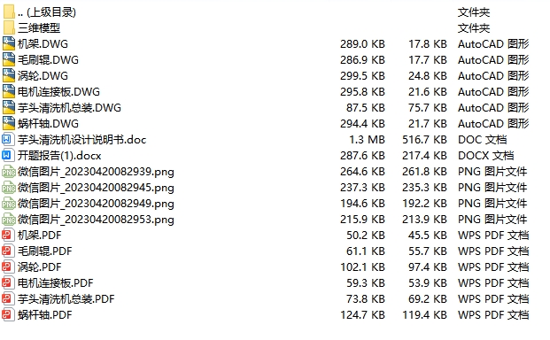This screenshot has height=340, width=550.
Task: Click the PDF icon for 蜗杆轴.PDF
Action: pos(9,314)
